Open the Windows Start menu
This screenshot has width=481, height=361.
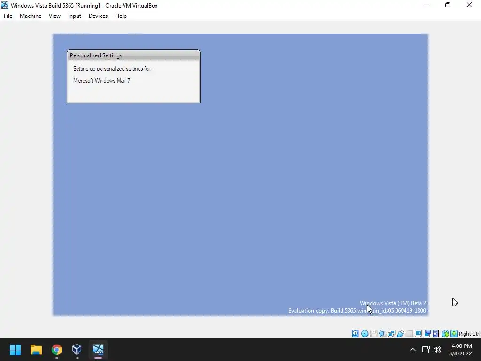tap(15, 350)
